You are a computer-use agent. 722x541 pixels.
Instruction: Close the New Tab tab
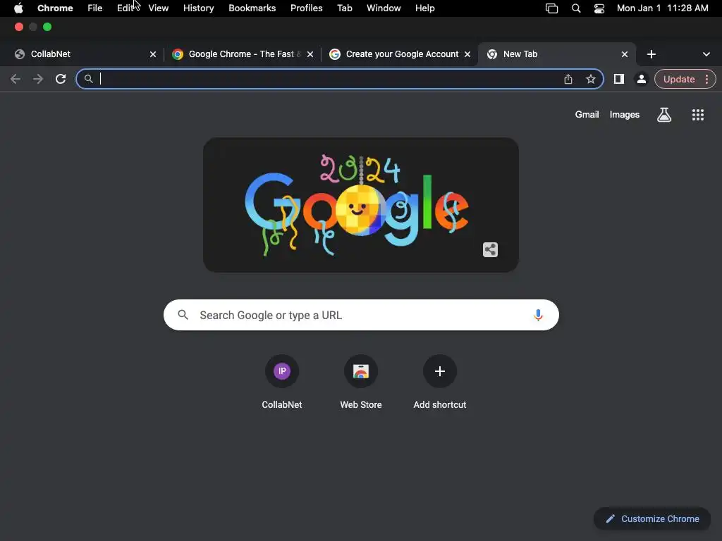[x=625, y=54]
